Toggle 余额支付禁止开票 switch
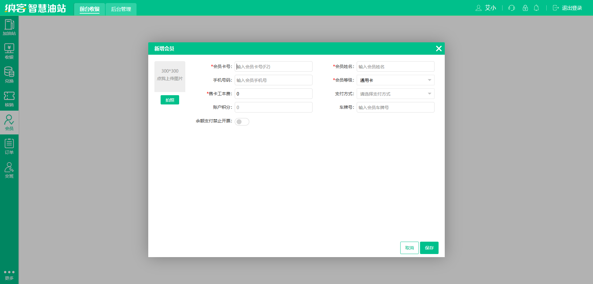Image resolution: width=593 pixels, height=284 pixels. click(242, 122)
